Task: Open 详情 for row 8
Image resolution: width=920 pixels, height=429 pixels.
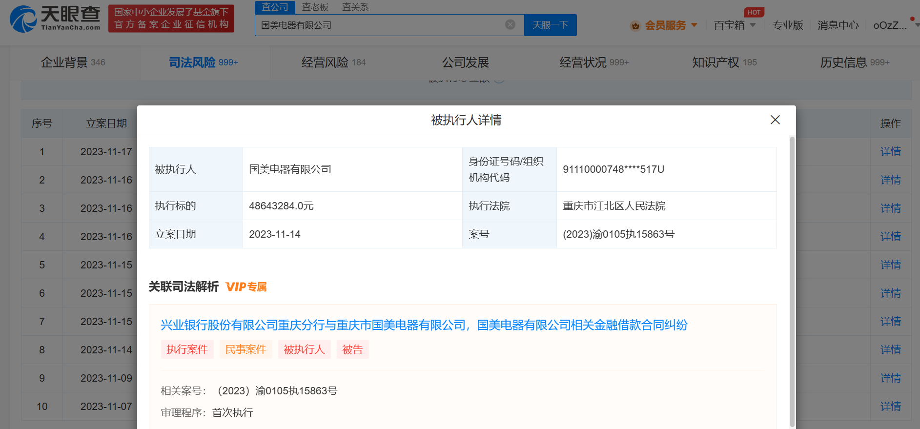Action: (x=890, y=350)
